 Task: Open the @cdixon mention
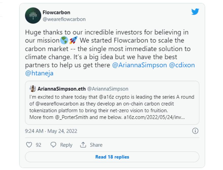tap(182, 65)
